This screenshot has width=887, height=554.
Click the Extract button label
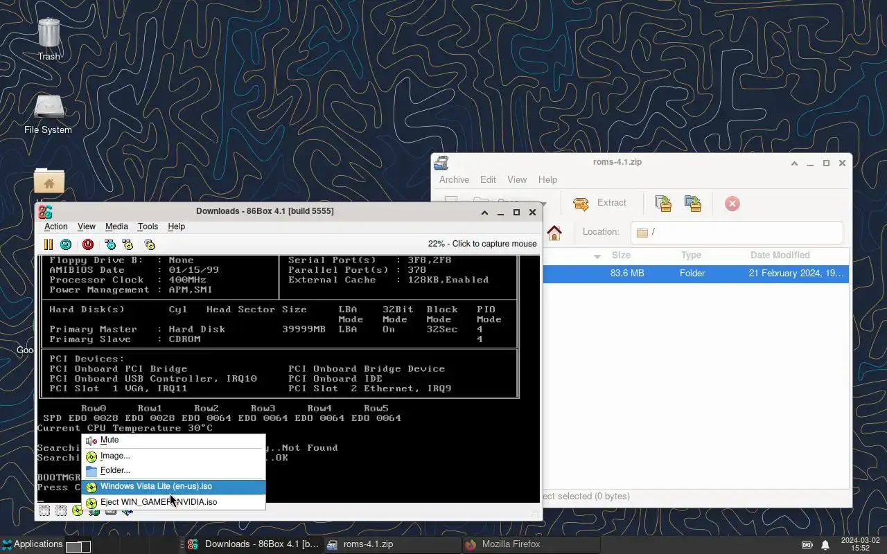coord(612,203)
